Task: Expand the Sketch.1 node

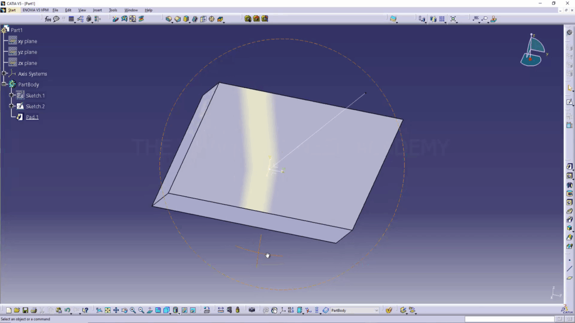Action: [x=12, y=95]
